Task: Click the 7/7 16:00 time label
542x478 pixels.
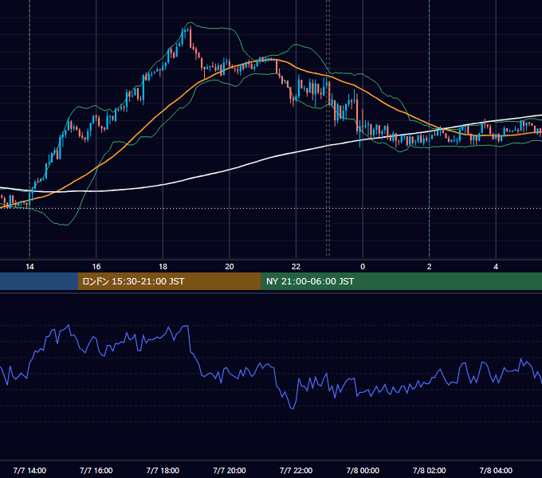Action: (96, 470)
